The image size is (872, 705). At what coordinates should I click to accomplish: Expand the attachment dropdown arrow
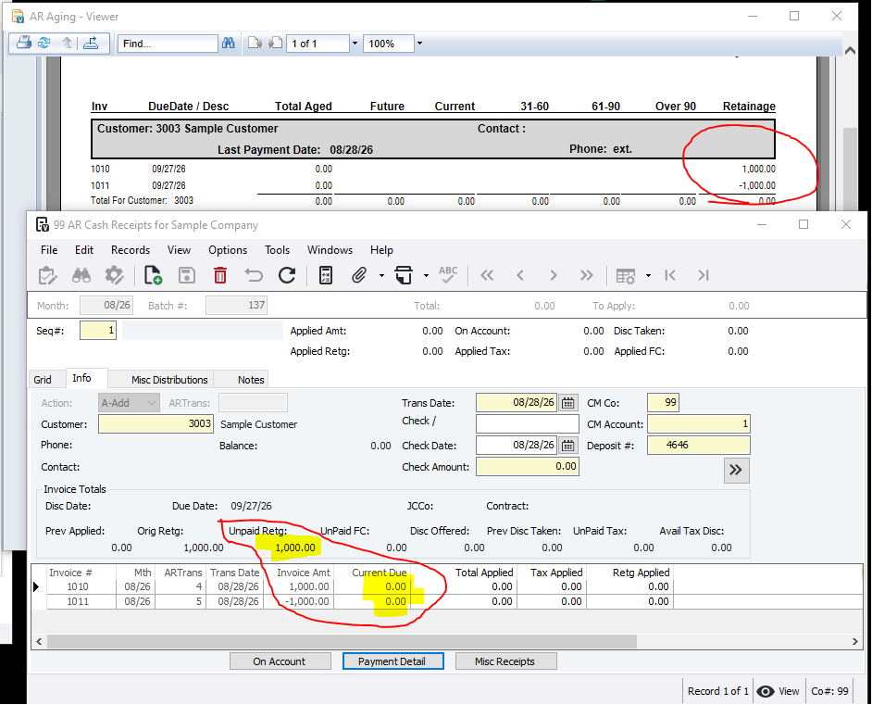(381, 276)
